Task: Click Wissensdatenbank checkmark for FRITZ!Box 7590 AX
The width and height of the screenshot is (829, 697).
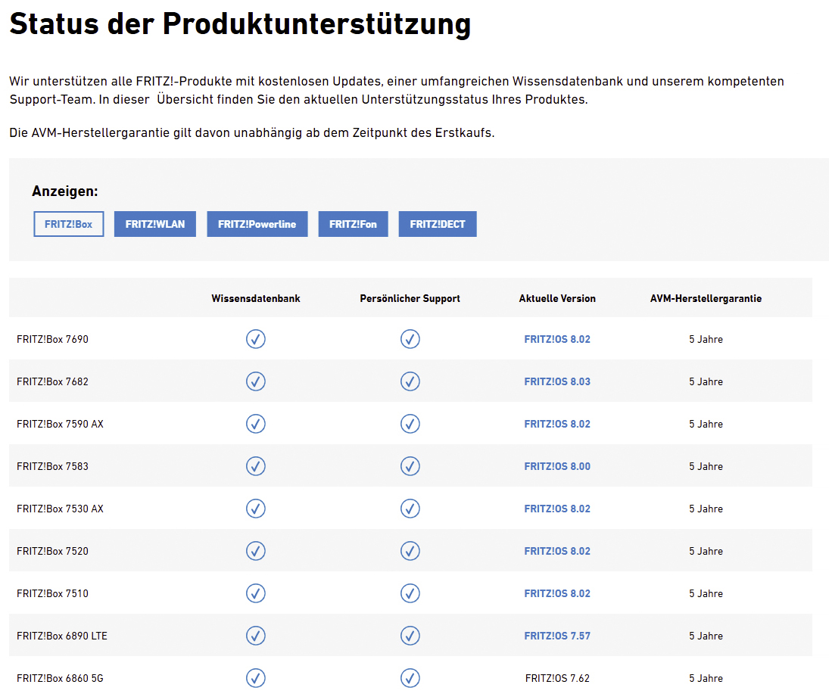Action: tap(256, 424)
